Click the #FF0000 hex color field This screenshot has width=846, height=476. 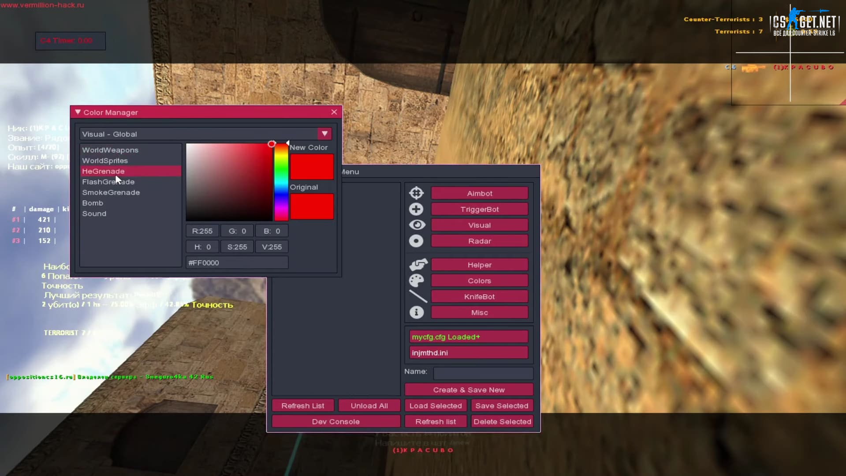[237, 262]
